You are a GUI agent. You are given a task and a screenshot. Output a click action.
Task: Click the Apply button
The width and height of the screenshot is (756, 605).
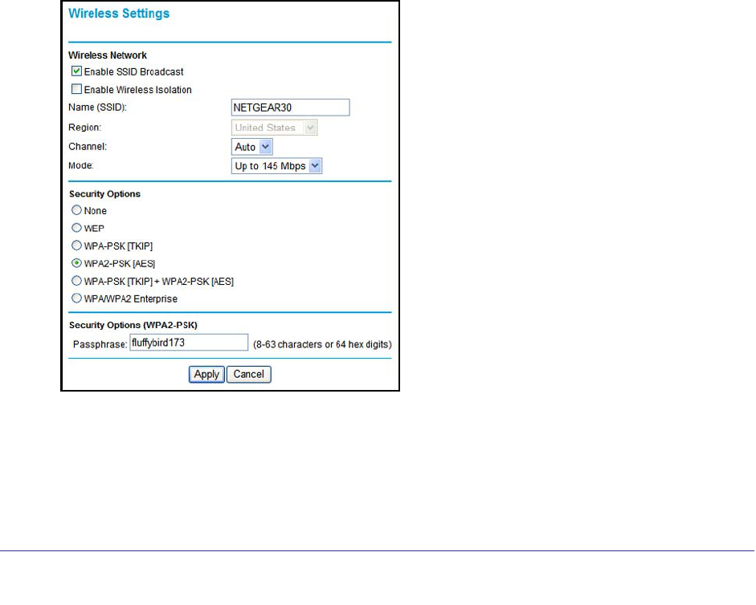pyautogui.click(x=206, y=374)
